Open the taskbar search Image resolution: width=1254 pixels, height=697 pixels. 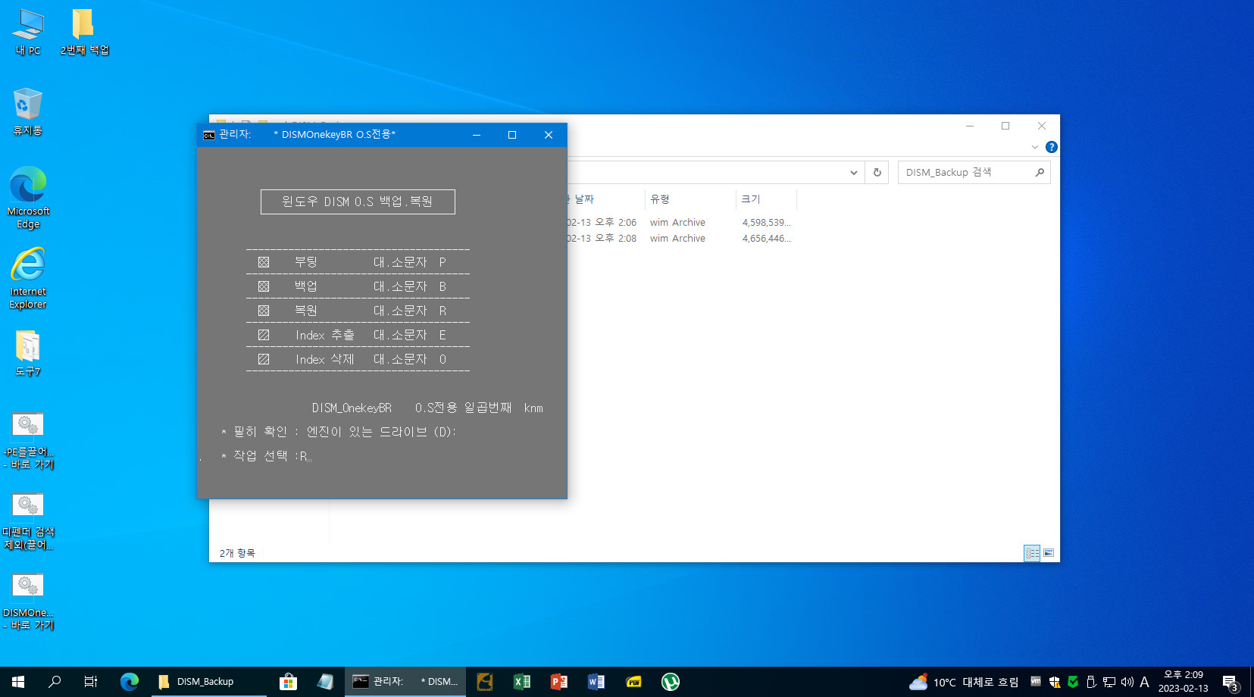[55, 682]
